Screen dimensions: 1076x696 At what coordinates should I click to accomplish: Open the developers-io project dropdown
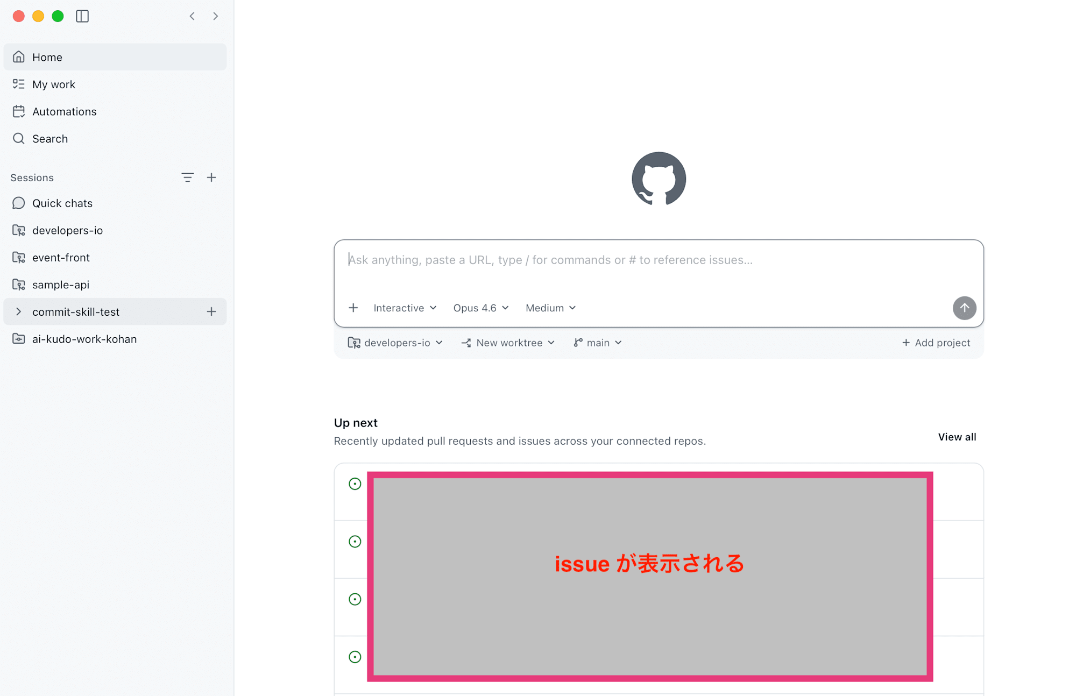click(395, 343)
